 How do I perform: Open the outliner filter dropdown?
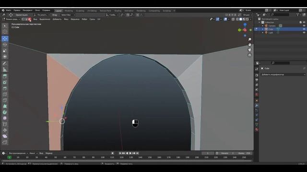pyautogui.click(x=298, y=15)
